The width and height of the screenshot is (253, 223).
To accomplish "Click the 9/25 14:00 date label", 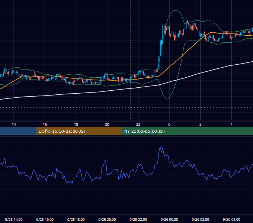I will [x=14, y=219].
